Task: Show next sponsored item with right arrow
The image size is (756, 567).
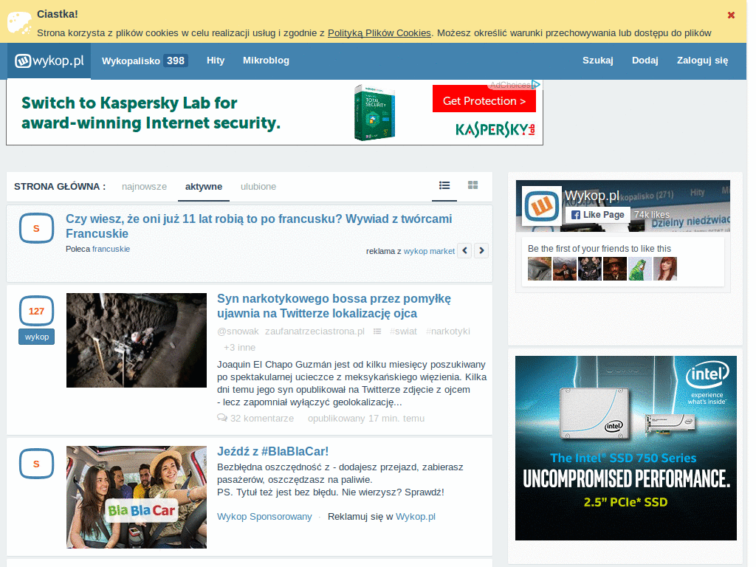Action: click(x=481, y=251)
